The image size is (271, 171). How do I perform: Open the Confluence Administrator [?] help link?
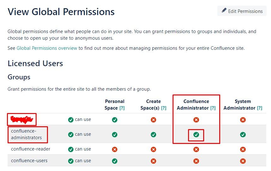click(x=213, y=108)
